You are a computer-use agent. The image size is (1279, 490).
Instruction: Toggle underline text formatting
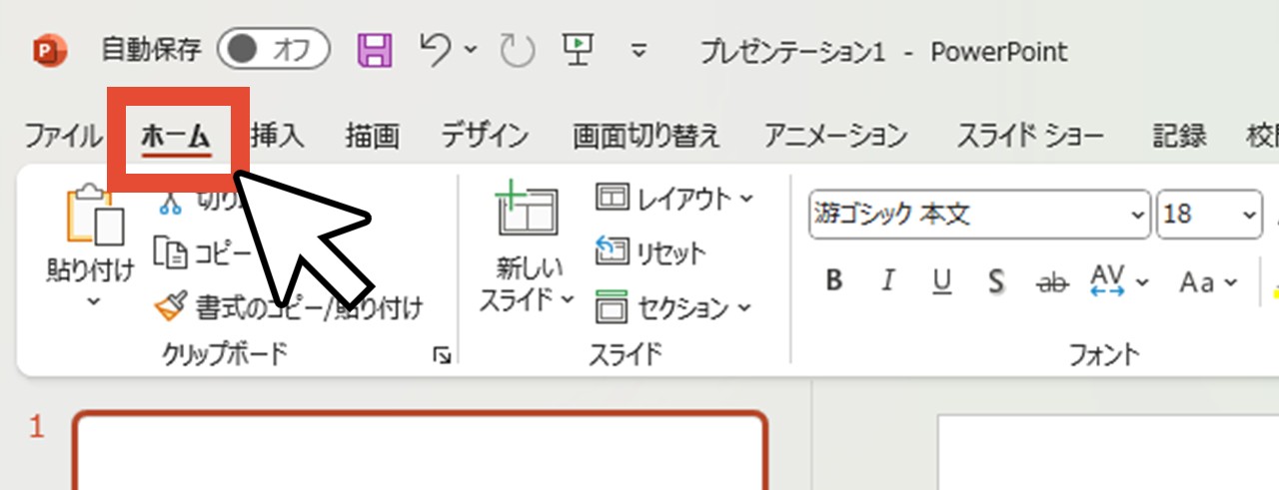[941, 282]
